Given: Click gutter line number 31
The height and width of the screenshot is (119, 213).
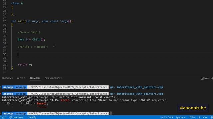Looking at the screenshot, I should [5, 40].
